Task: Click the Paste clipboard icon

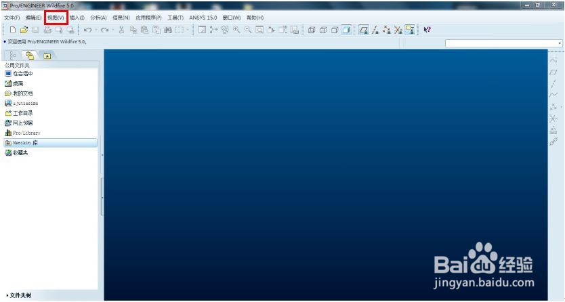Action: pyautogui.click(x=144, y=30)
